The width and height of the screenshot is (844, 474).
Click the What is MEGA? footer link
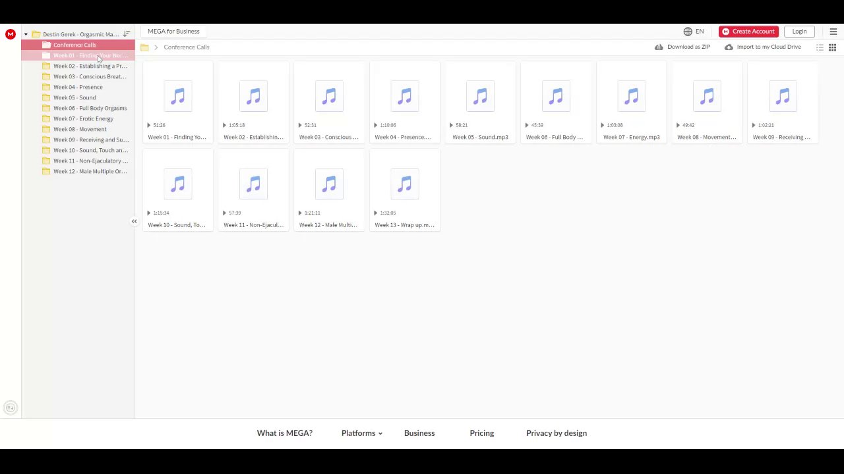285,433
